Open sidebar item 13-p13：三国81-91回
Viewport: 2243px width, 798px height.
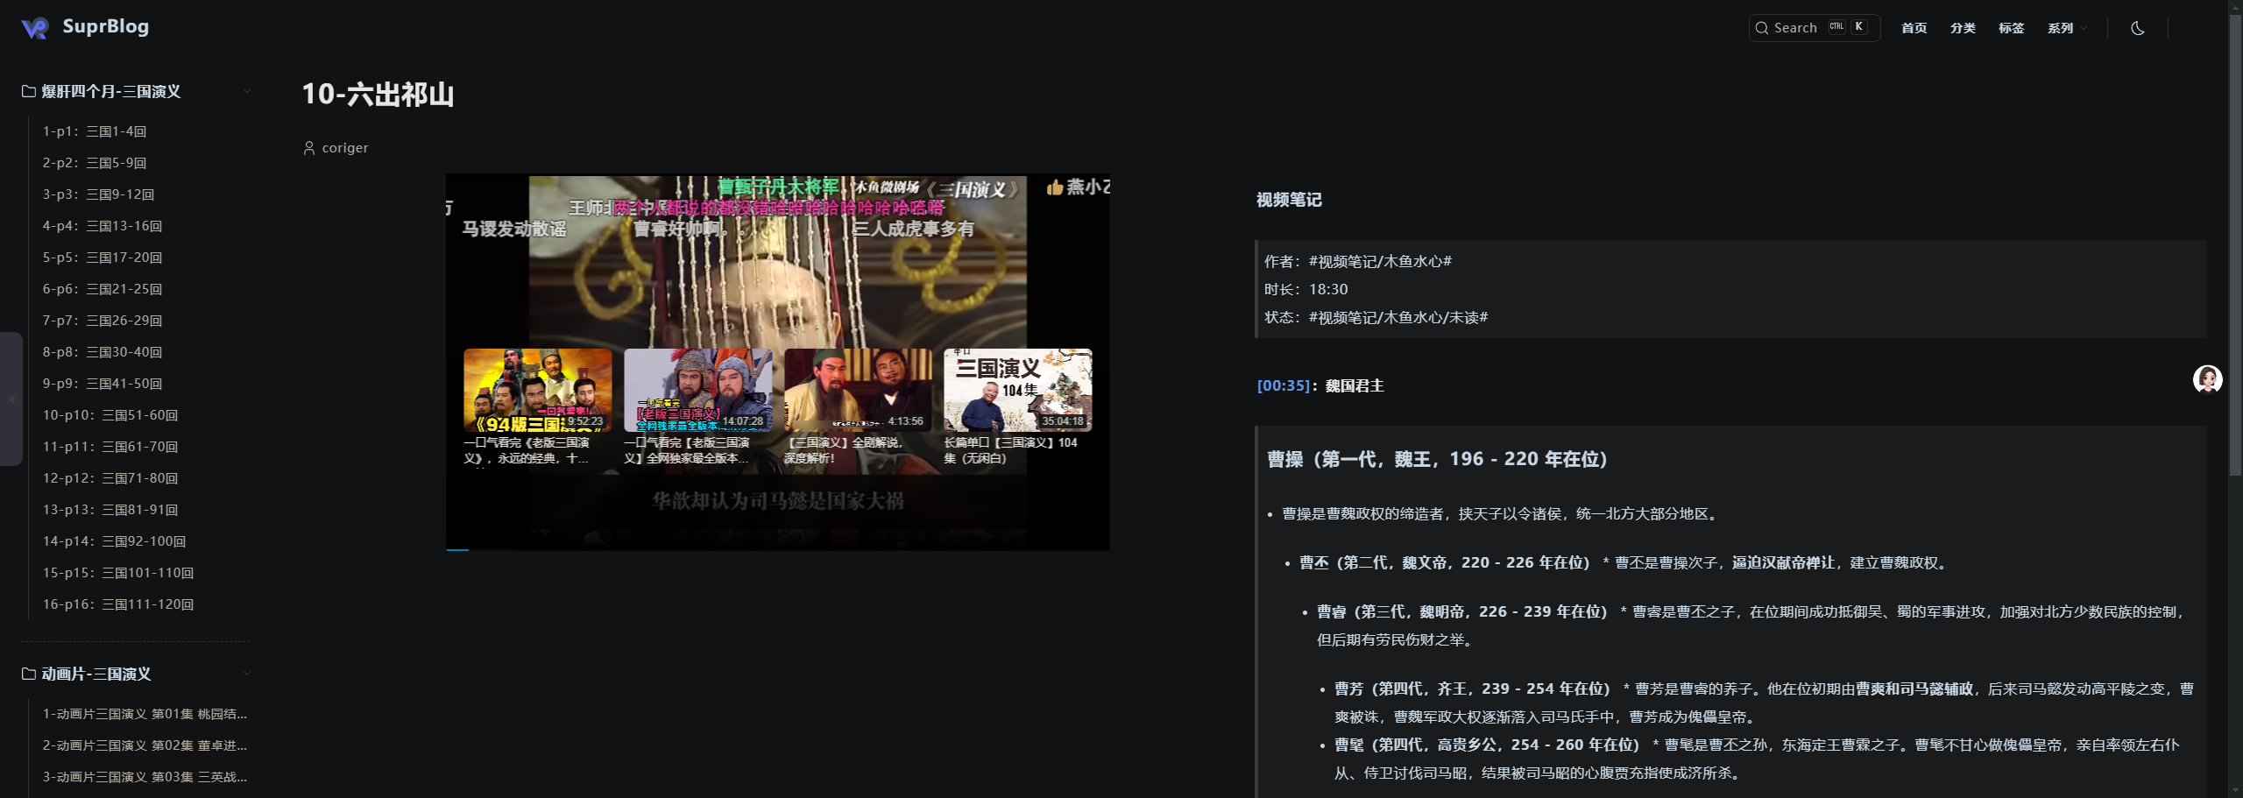(110, 510)
